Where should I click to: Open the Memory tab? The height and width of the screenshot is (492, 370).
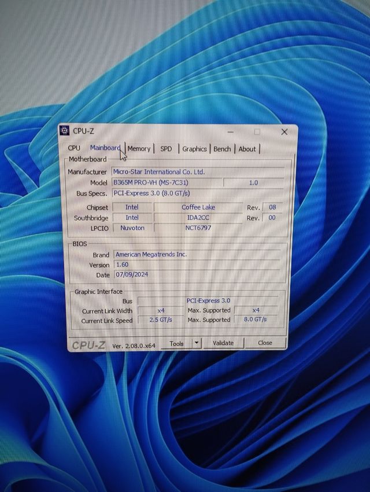coord(139,149)
